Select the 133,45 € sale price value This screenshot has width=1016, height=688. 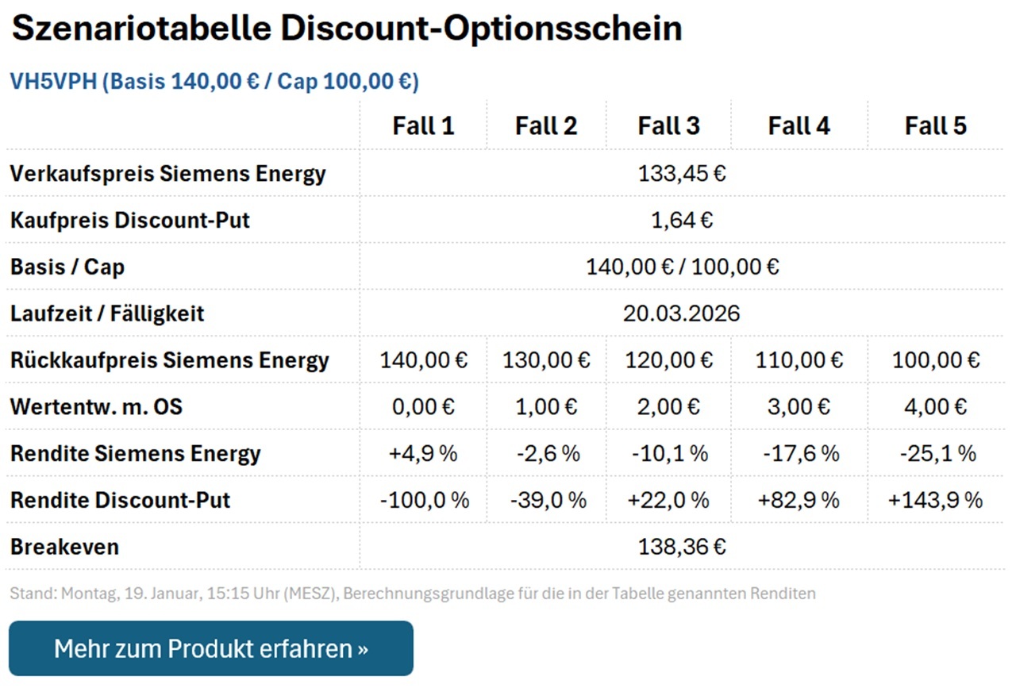[682, 173]
